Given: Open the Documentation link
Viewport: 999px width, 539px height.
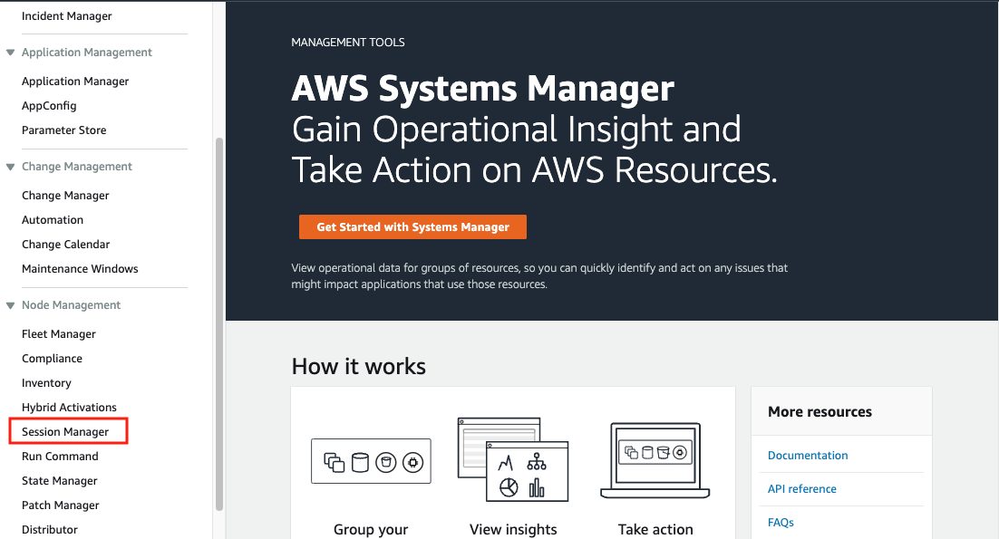Looking at the screenshot, I should 808,456.
